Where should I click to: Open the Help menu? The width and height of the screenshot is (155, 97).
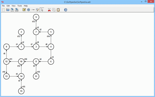click(x=26, y=6)
